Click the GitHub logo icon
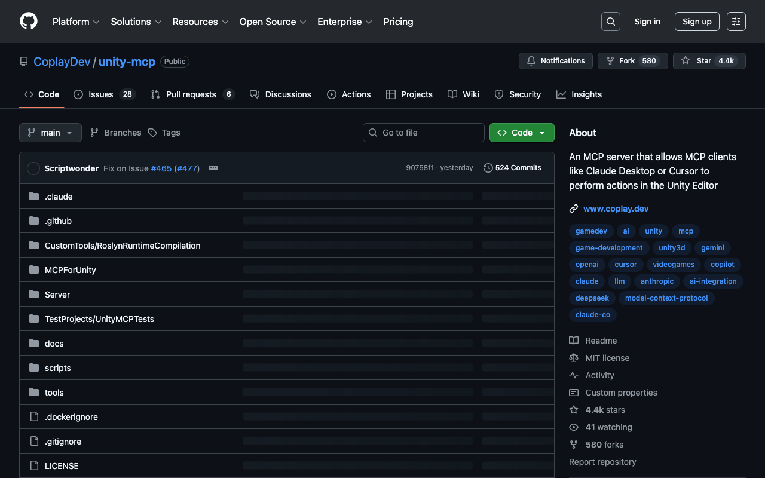Viewport: 765px width, 478px height. pos(29,22)
